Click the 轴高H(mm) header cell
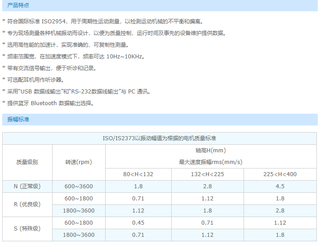The image size is (320, 244). (x=210, y=151)
